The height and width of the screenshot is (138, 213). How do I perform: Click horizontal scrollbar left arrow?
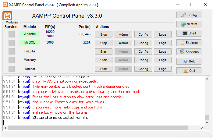5,128
